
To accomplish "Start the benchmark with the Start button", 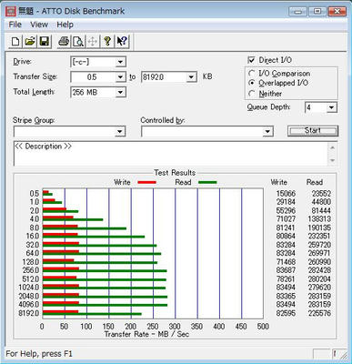I will (x=313, y=131).
